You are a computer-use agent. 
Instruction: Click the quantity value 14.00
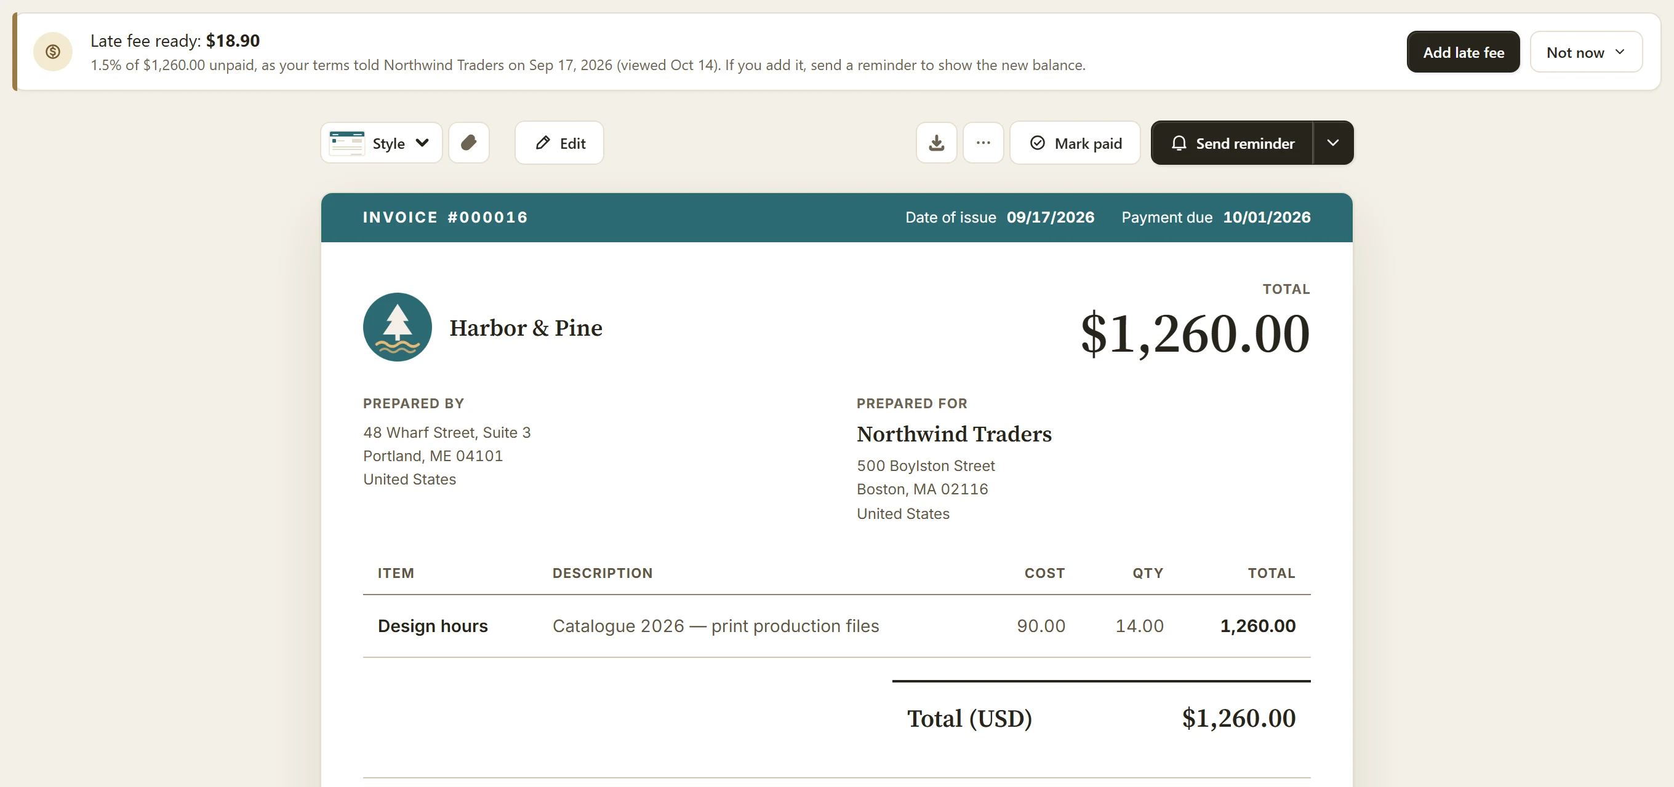[1139, 626]
